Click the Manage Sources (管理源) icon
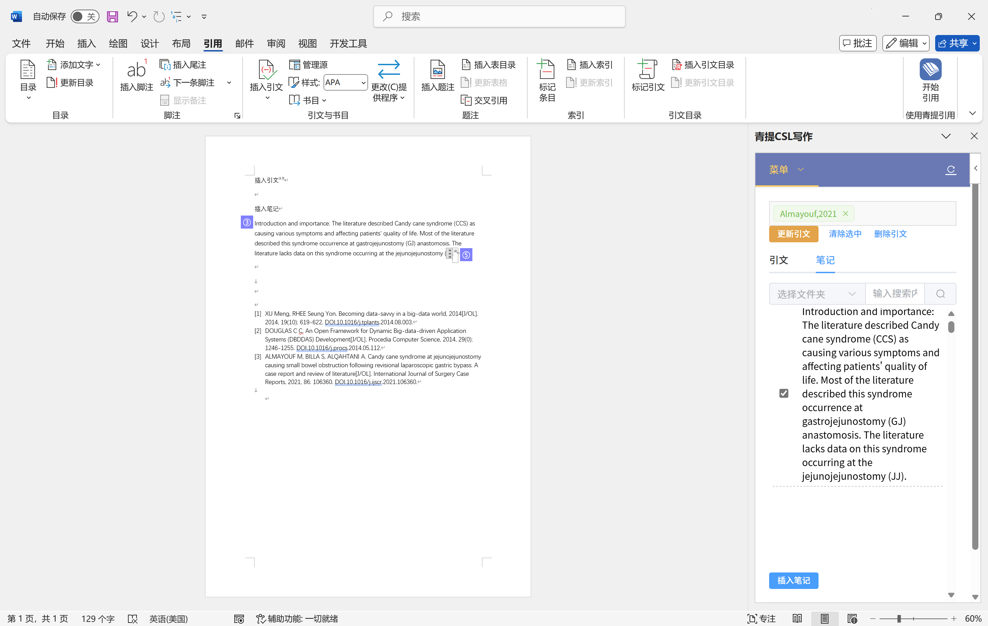The width and height of the screenshot is (988, 626). pyautogui.click(x=295, y=65)
